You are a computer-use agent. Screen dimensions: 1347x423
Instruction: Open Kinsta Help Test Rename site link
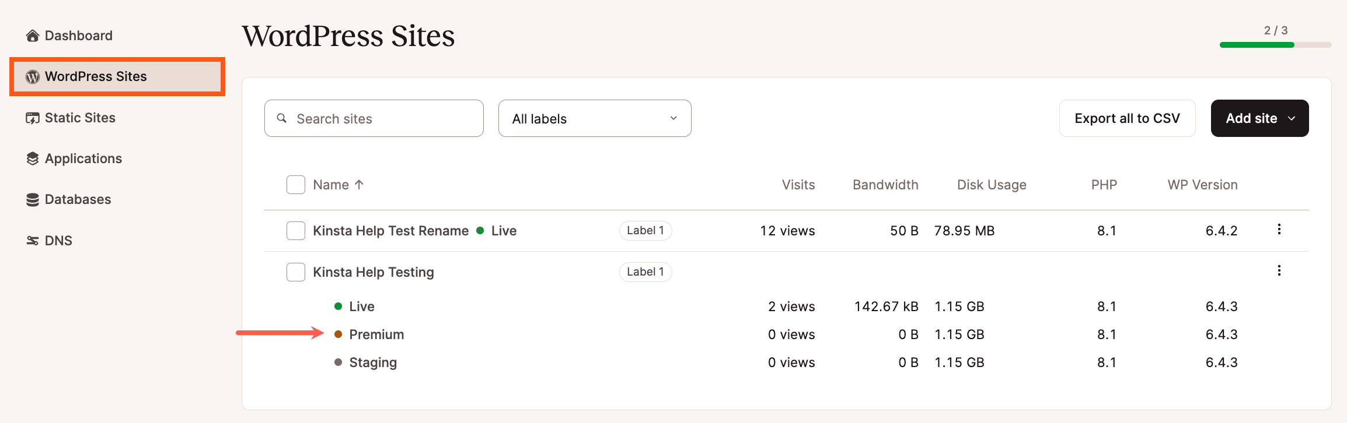pyautogui.click(x=390, y=231)
